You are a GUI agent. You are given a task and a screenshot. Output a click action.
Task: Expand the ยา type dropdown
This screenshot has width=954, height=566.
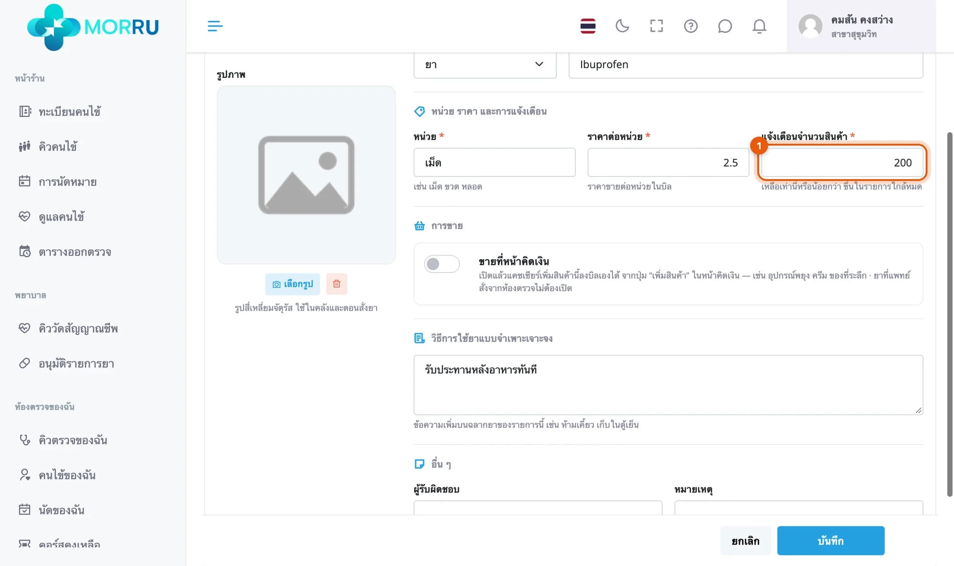click(x=485, y=64)
